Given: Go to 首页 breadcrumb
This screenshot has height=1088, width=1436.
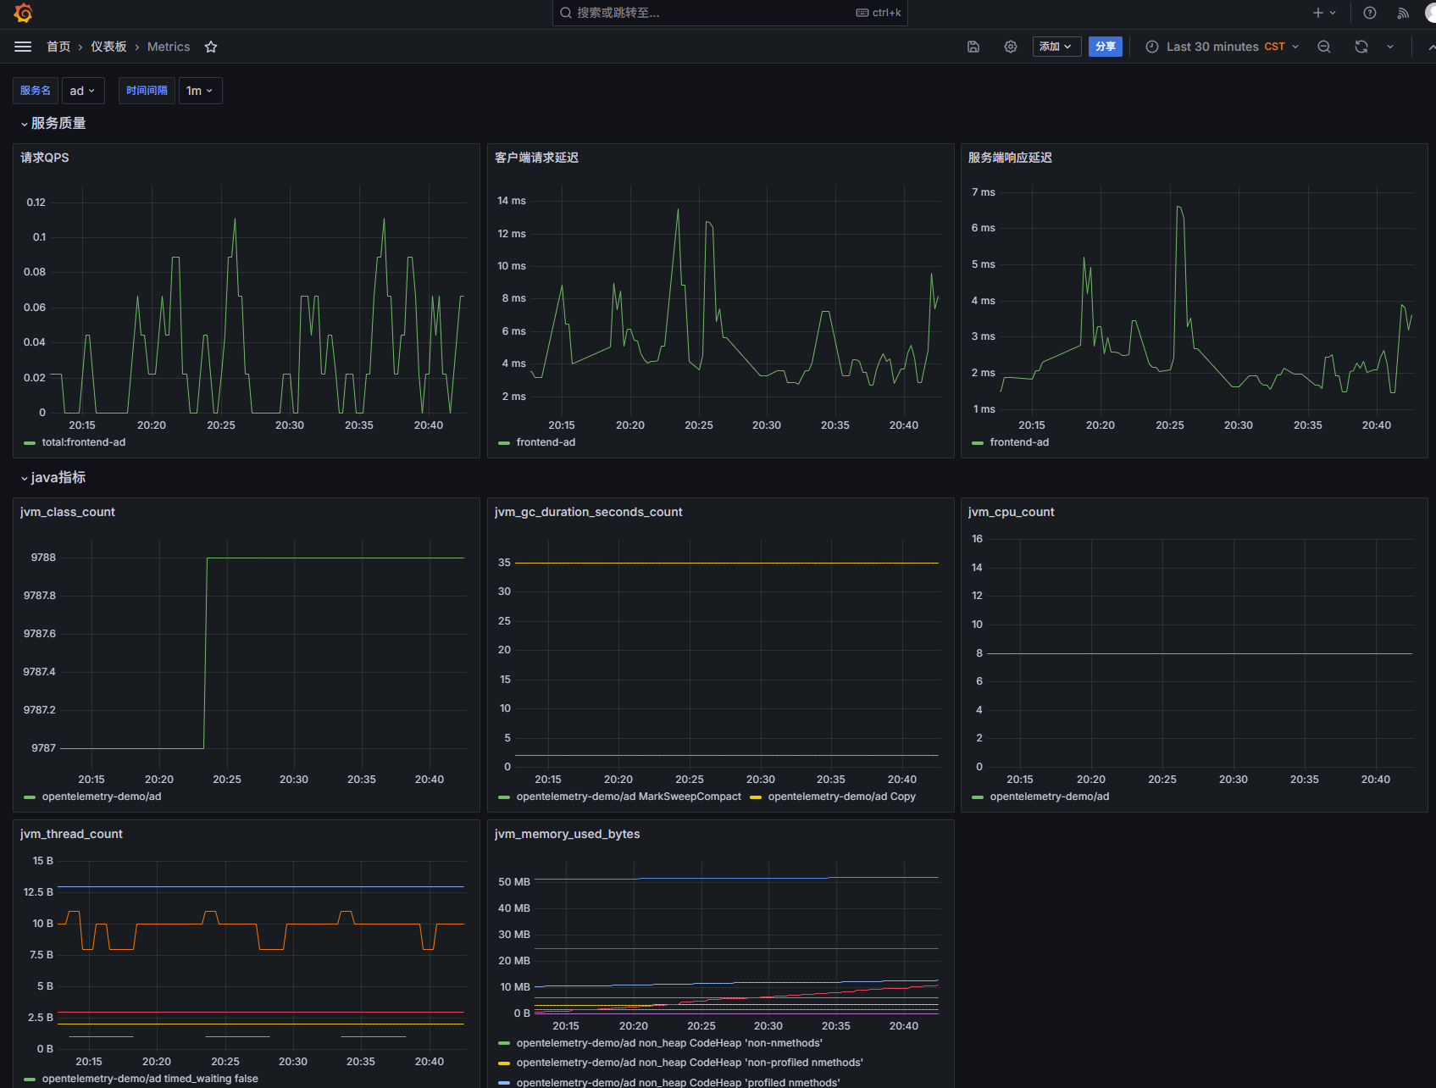Looking at the screenshot, I should (58, 47).
